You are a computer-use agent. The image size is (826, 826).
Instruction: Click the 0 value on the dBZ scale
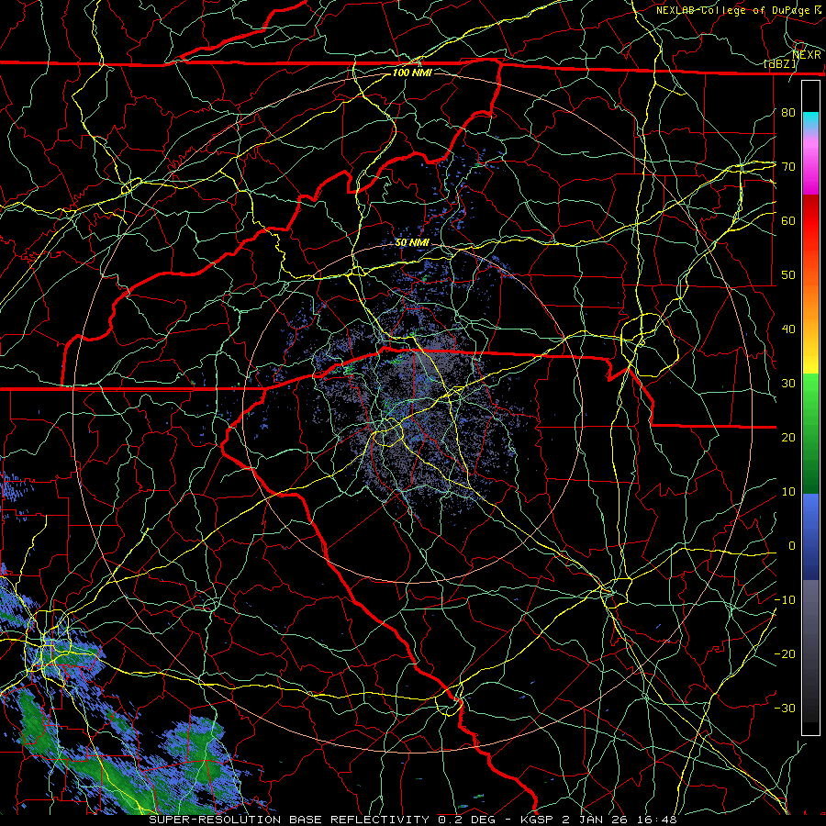point(792,546)
